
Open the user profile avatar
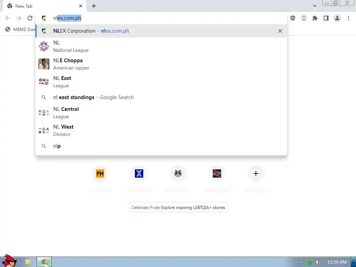[x=337, y=18]
